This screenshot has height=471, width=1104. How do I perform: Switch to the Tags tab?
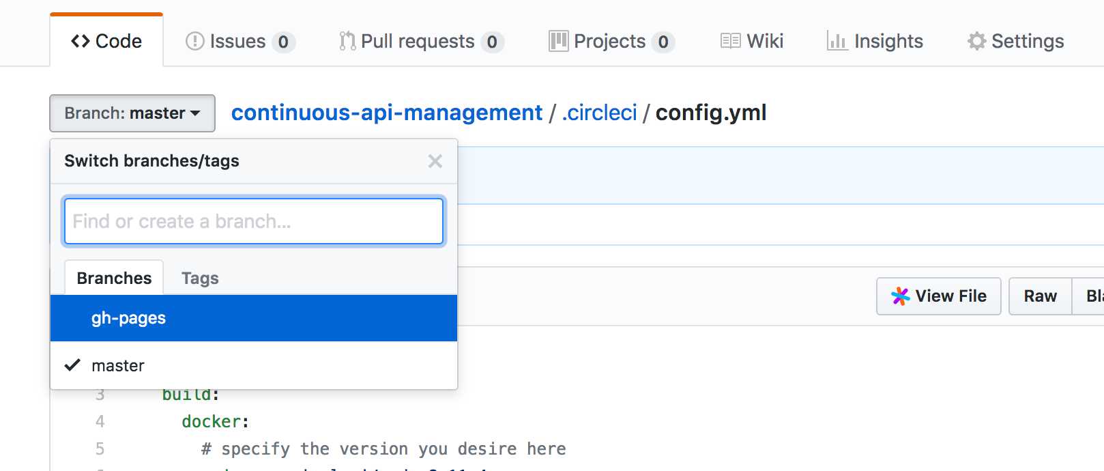coord(200,279)
